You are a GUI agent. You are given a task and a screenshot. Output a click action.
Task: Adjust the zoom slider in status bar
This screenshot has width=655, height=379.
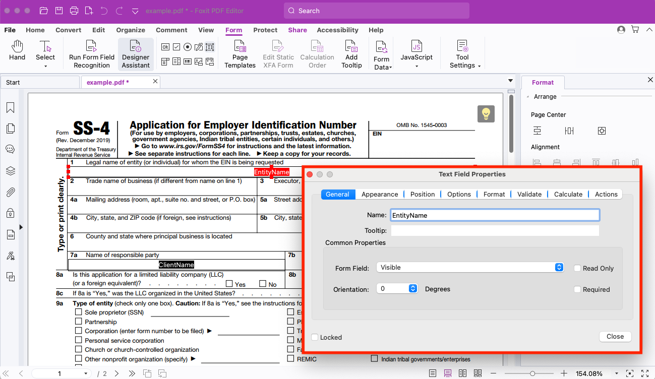click(x=532, y=373)
